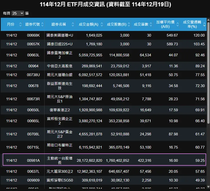Viewport: 210px width, 191px height.
Task: Click the name 復華香港正2
Action: 60,110
